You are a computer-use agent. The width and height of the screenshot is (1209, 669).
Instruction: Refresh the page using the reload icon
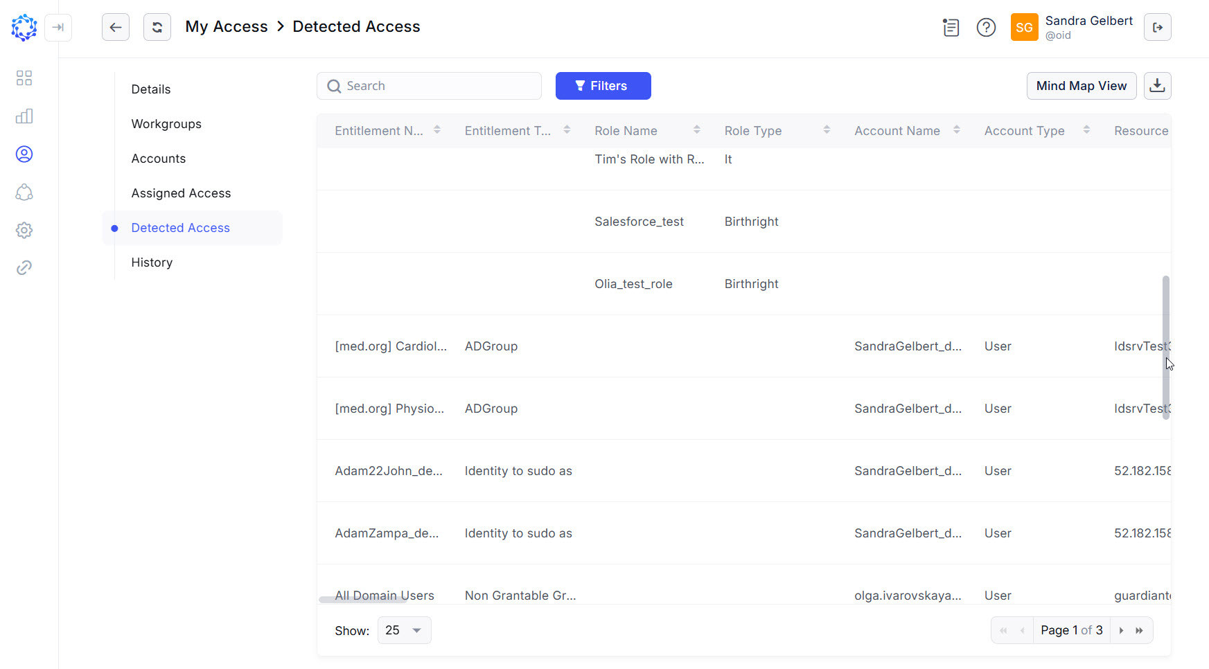[157, 28]
